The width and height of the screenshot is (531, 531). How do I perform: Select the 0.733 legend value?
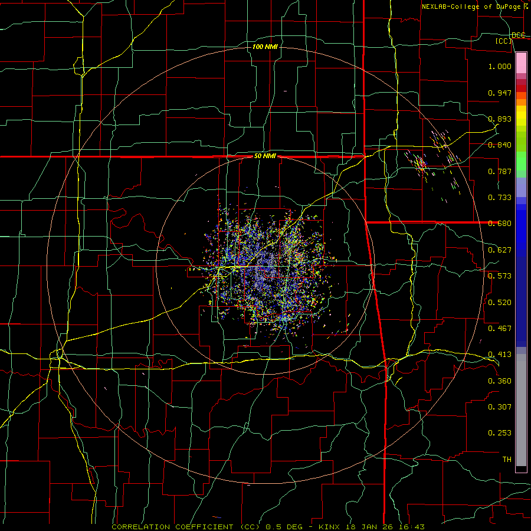click(x=500, y=198)
